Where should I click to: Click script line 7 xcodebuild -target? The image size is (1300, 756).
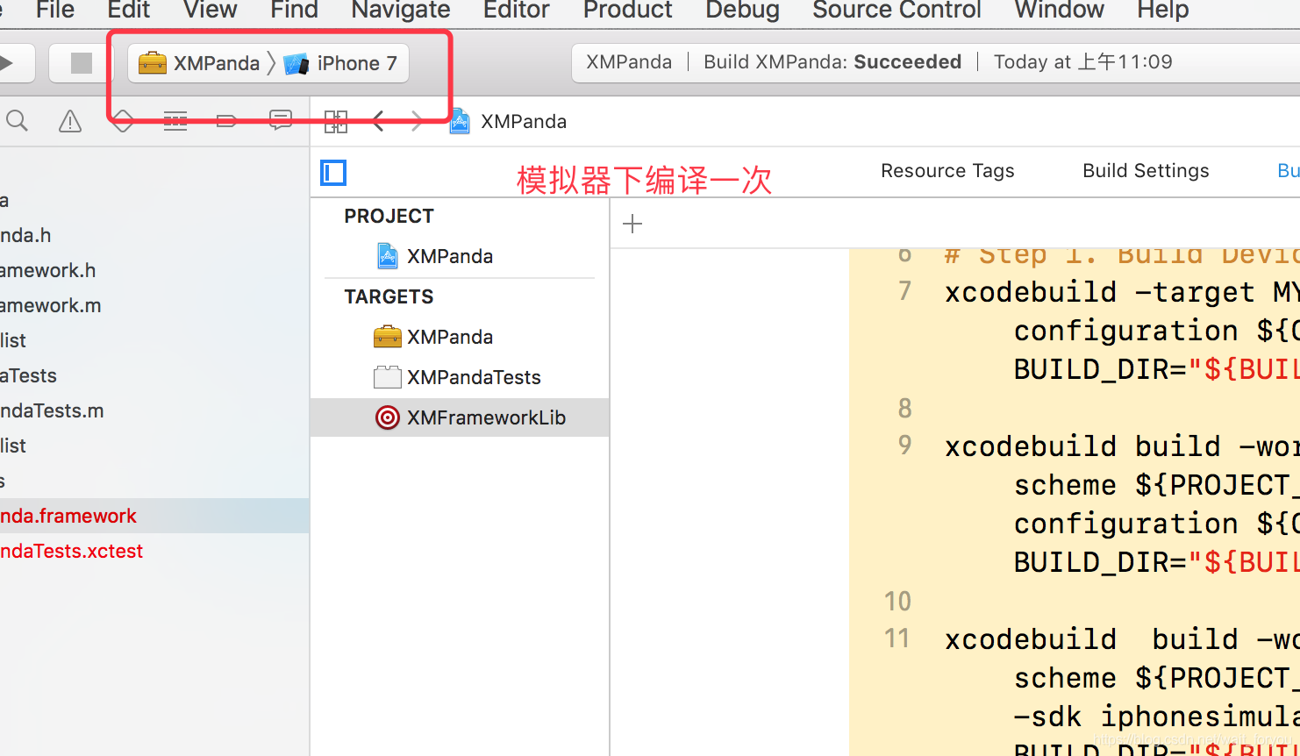pos(1121,292)
